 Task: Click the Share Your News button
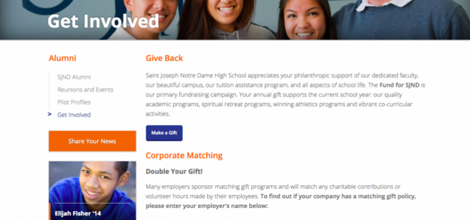[93, 141]
